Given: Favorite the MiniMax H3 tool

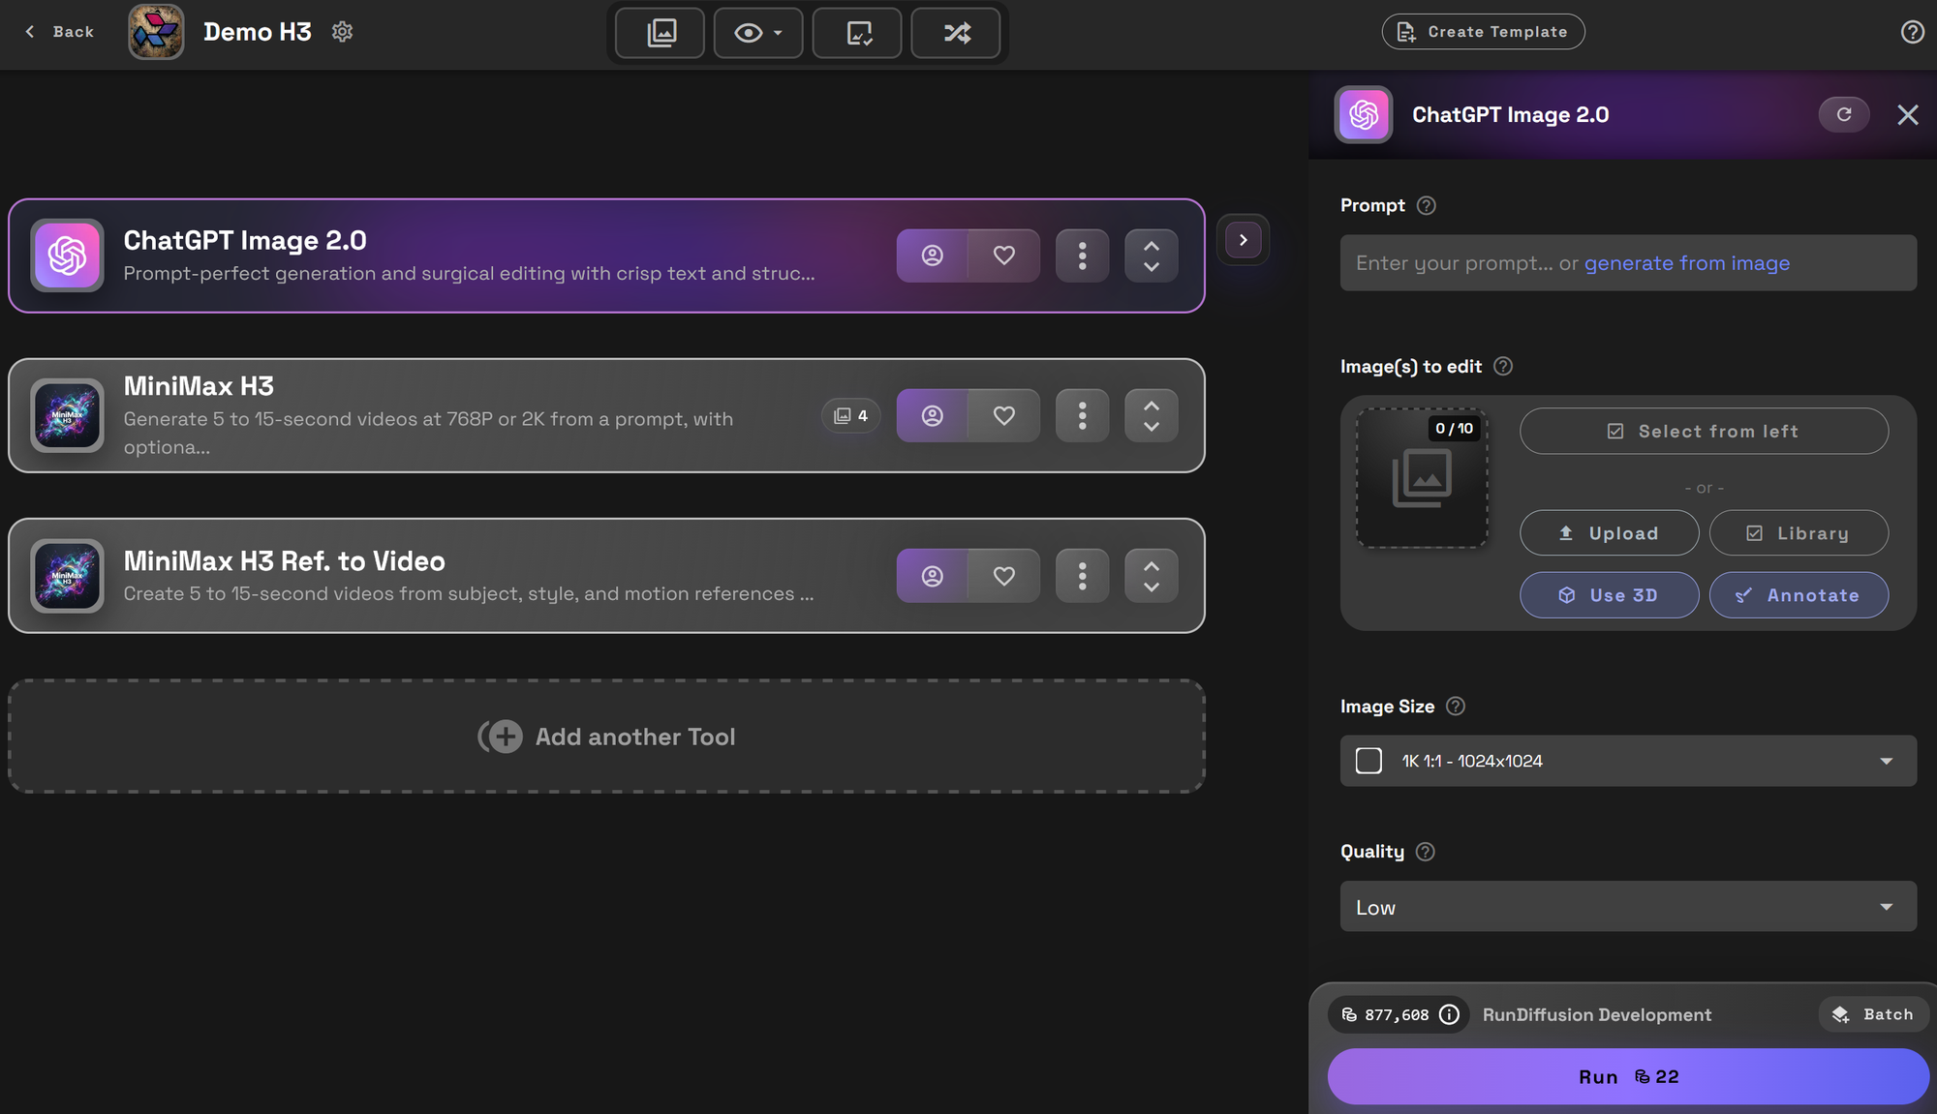Looking at the screenshot, I should pos(1004,416).
